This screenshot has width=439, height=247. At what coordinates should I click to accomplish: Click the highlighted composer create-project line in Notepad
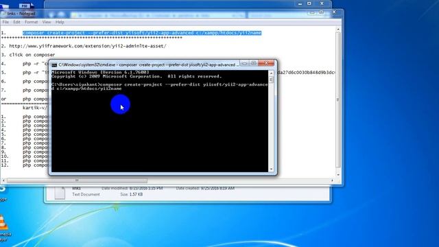(142, 33)
